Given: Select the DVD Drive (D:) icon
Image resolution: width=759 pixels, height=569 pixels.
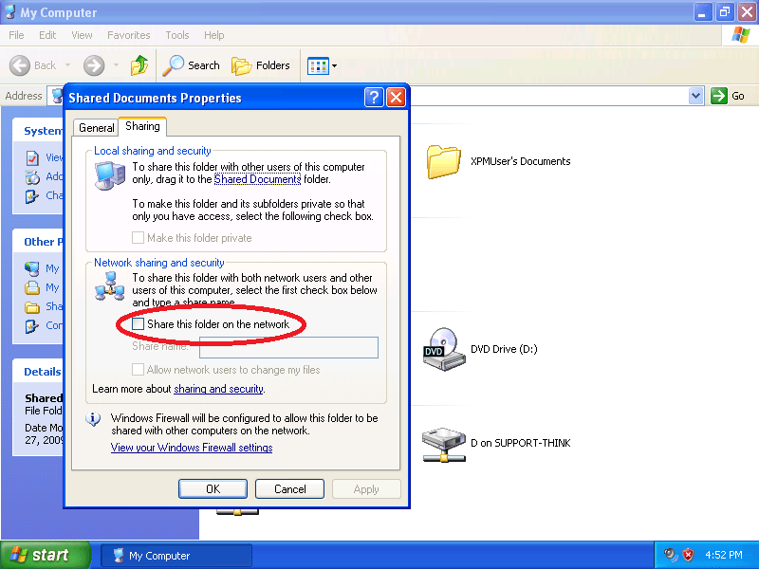Looking at the screenshot, I should (x=443, y=349).
